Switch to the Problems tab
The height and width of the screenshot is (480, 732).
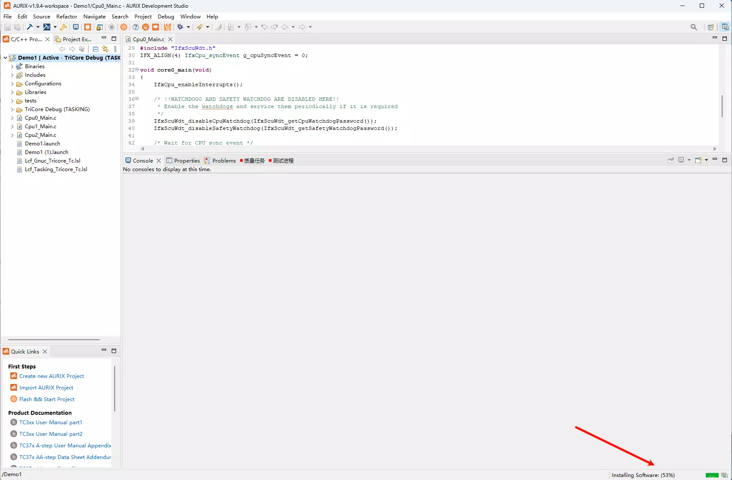(224, 160)
